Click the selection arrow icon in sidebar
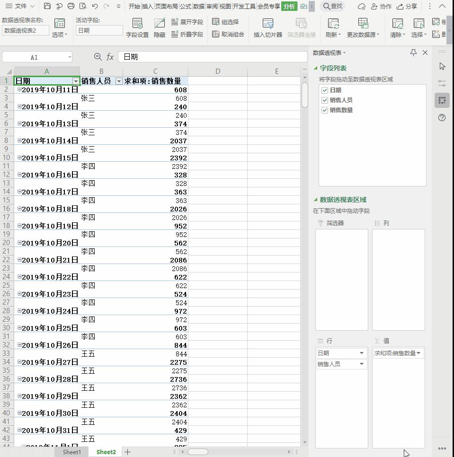The width and height of the screenshot is (454, 457). point(442,66)
